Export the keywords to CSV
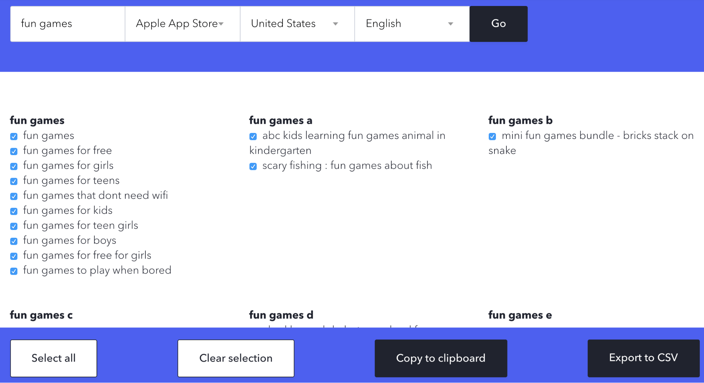This screenshot has height=383, width=704. coord(643,358)
